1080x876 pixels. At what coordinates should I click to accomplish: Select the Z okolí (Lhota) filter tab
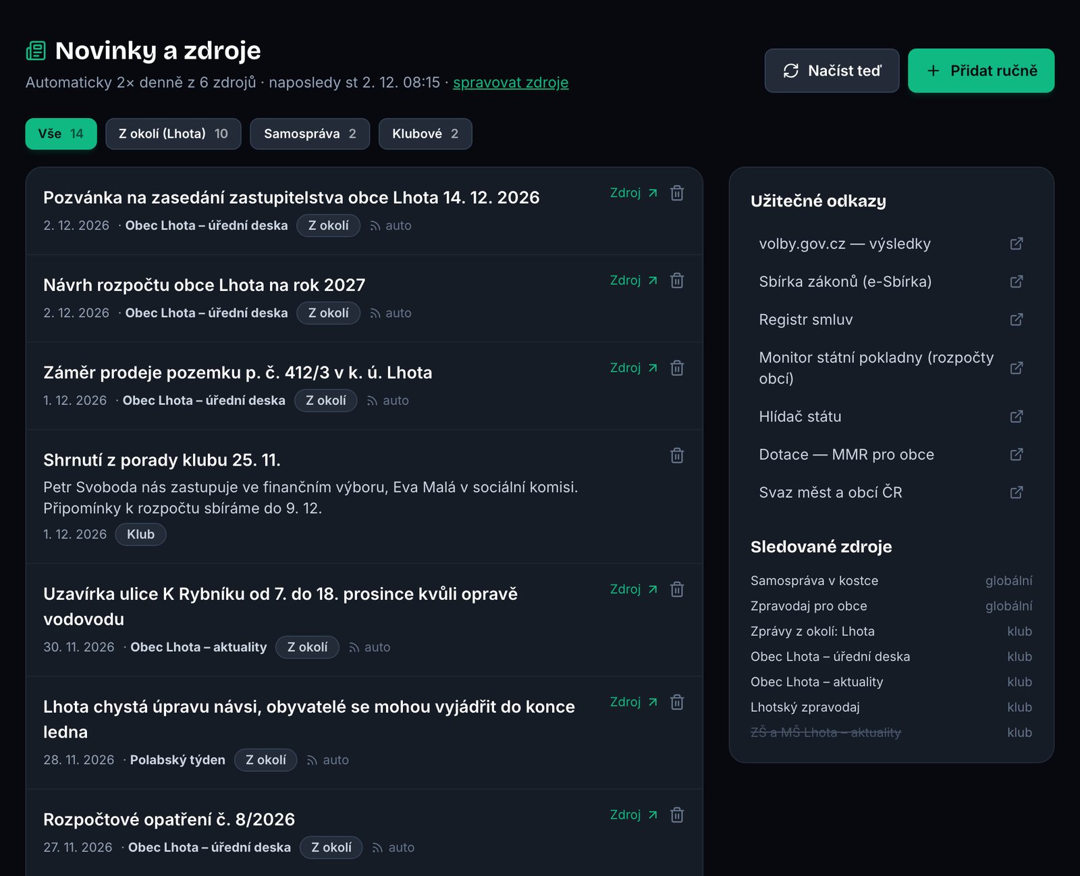173,134
